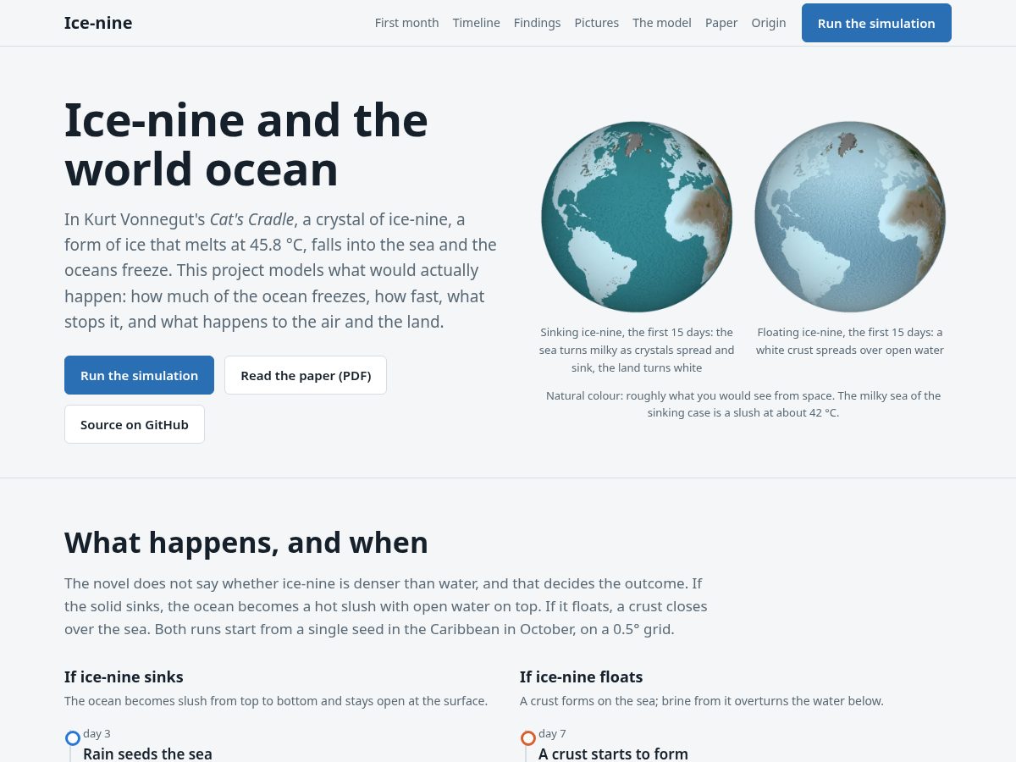Screen dimensions: 1016x762
Task: Open the Paper nav link
Action: [721, 23]
